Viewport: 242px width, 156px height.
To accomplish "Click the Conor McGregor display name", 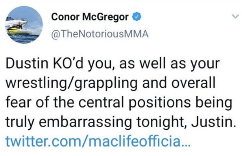I will tap(90, 17).
